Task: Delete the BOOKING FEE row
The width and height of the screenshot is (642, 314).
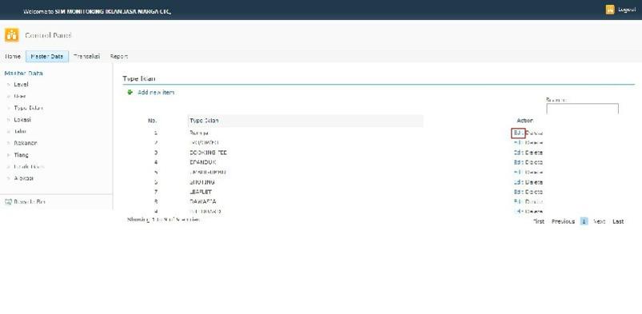Action: (534, 153)
